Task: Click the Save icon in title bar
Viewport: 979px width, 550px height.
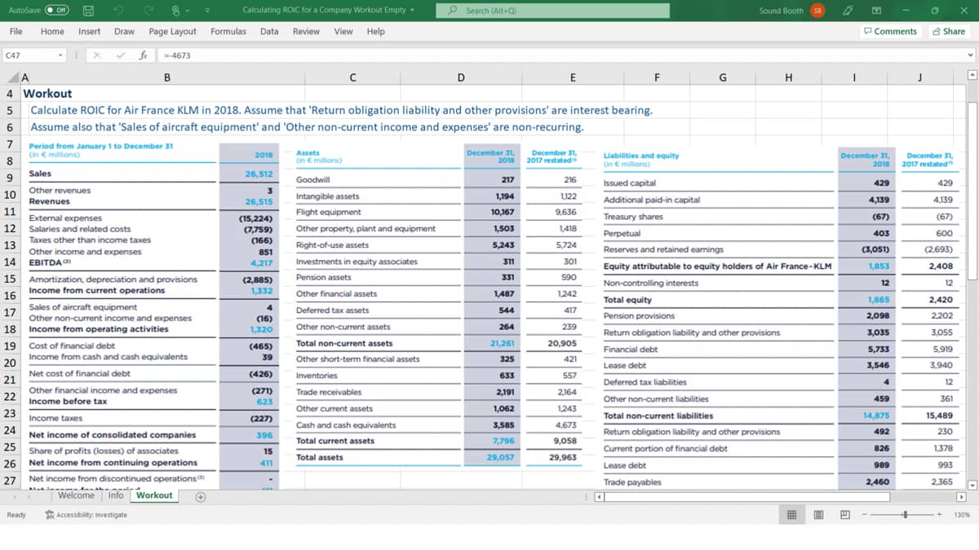Action: pyautogui.click(x=87, y=11)
